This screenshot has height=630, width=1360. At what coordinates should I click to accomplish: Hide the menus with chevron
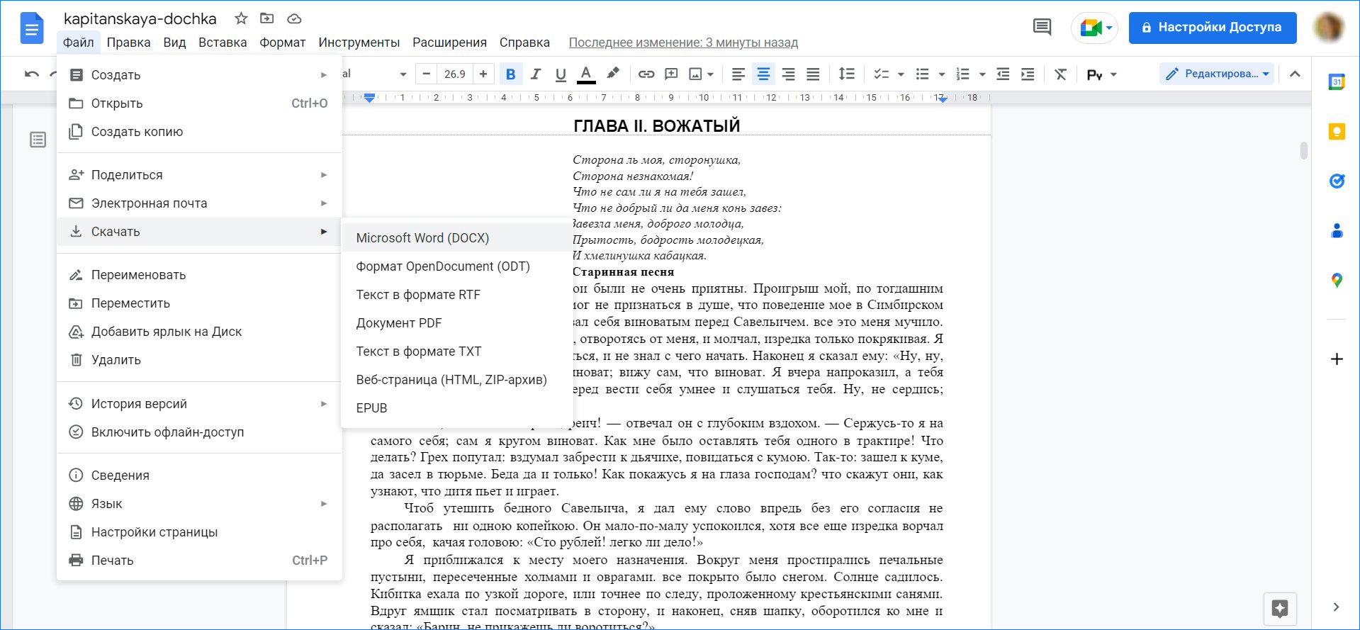pyautogui.click(x=1295, y=74)
